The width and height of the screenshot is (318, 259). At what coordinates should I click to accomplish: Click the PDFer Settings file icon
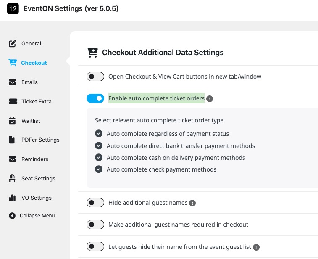[13, 140]
